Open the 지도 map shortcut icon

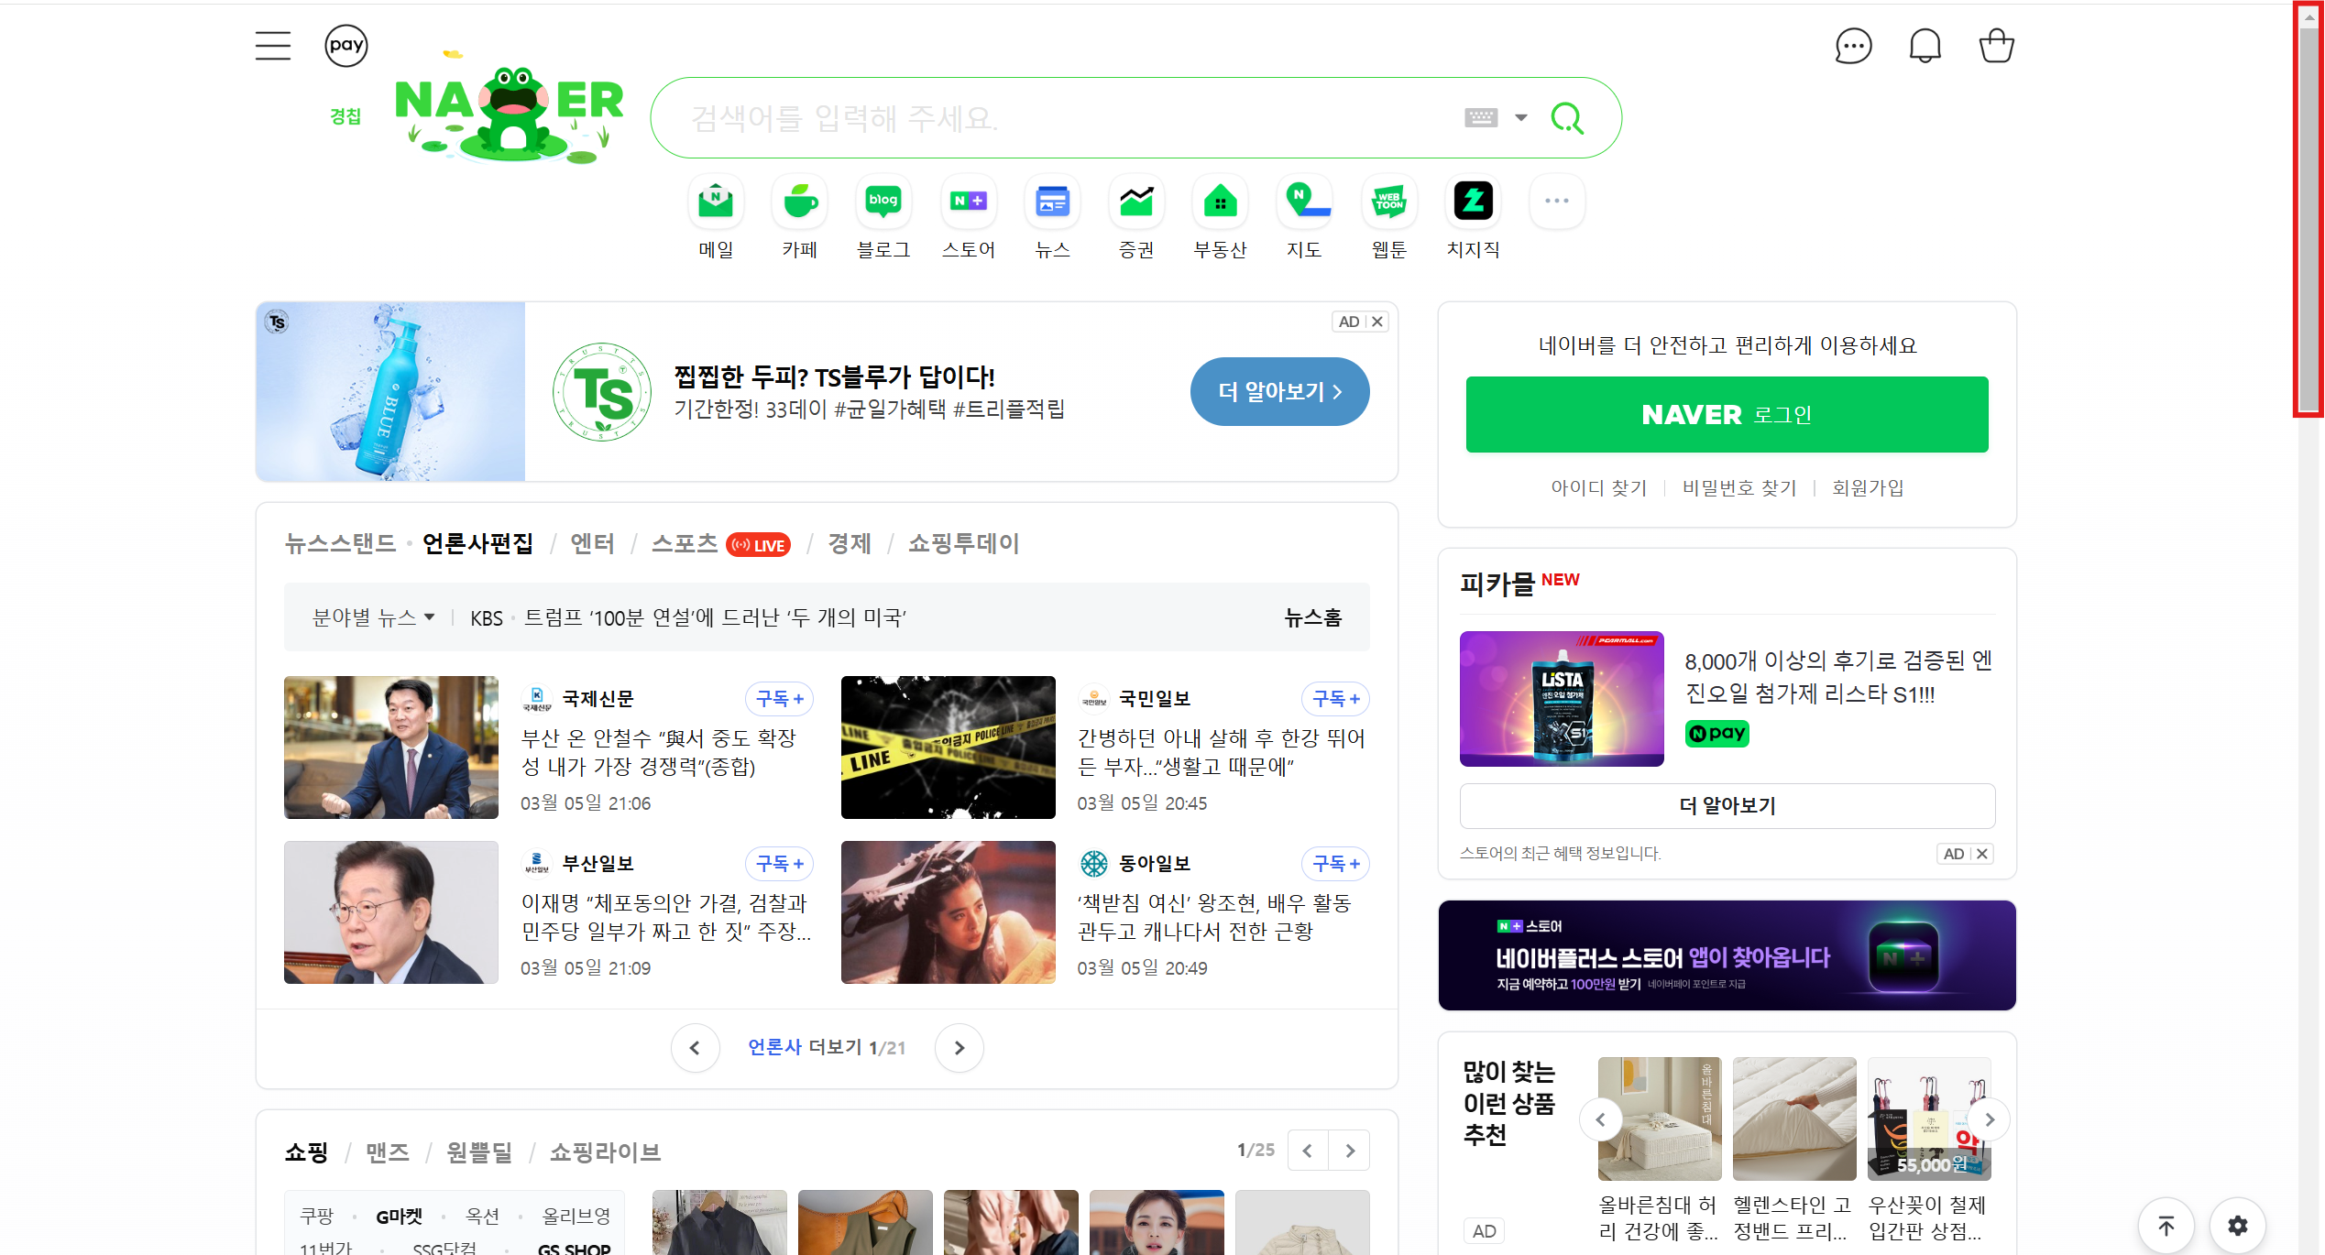coord(1304,202)
